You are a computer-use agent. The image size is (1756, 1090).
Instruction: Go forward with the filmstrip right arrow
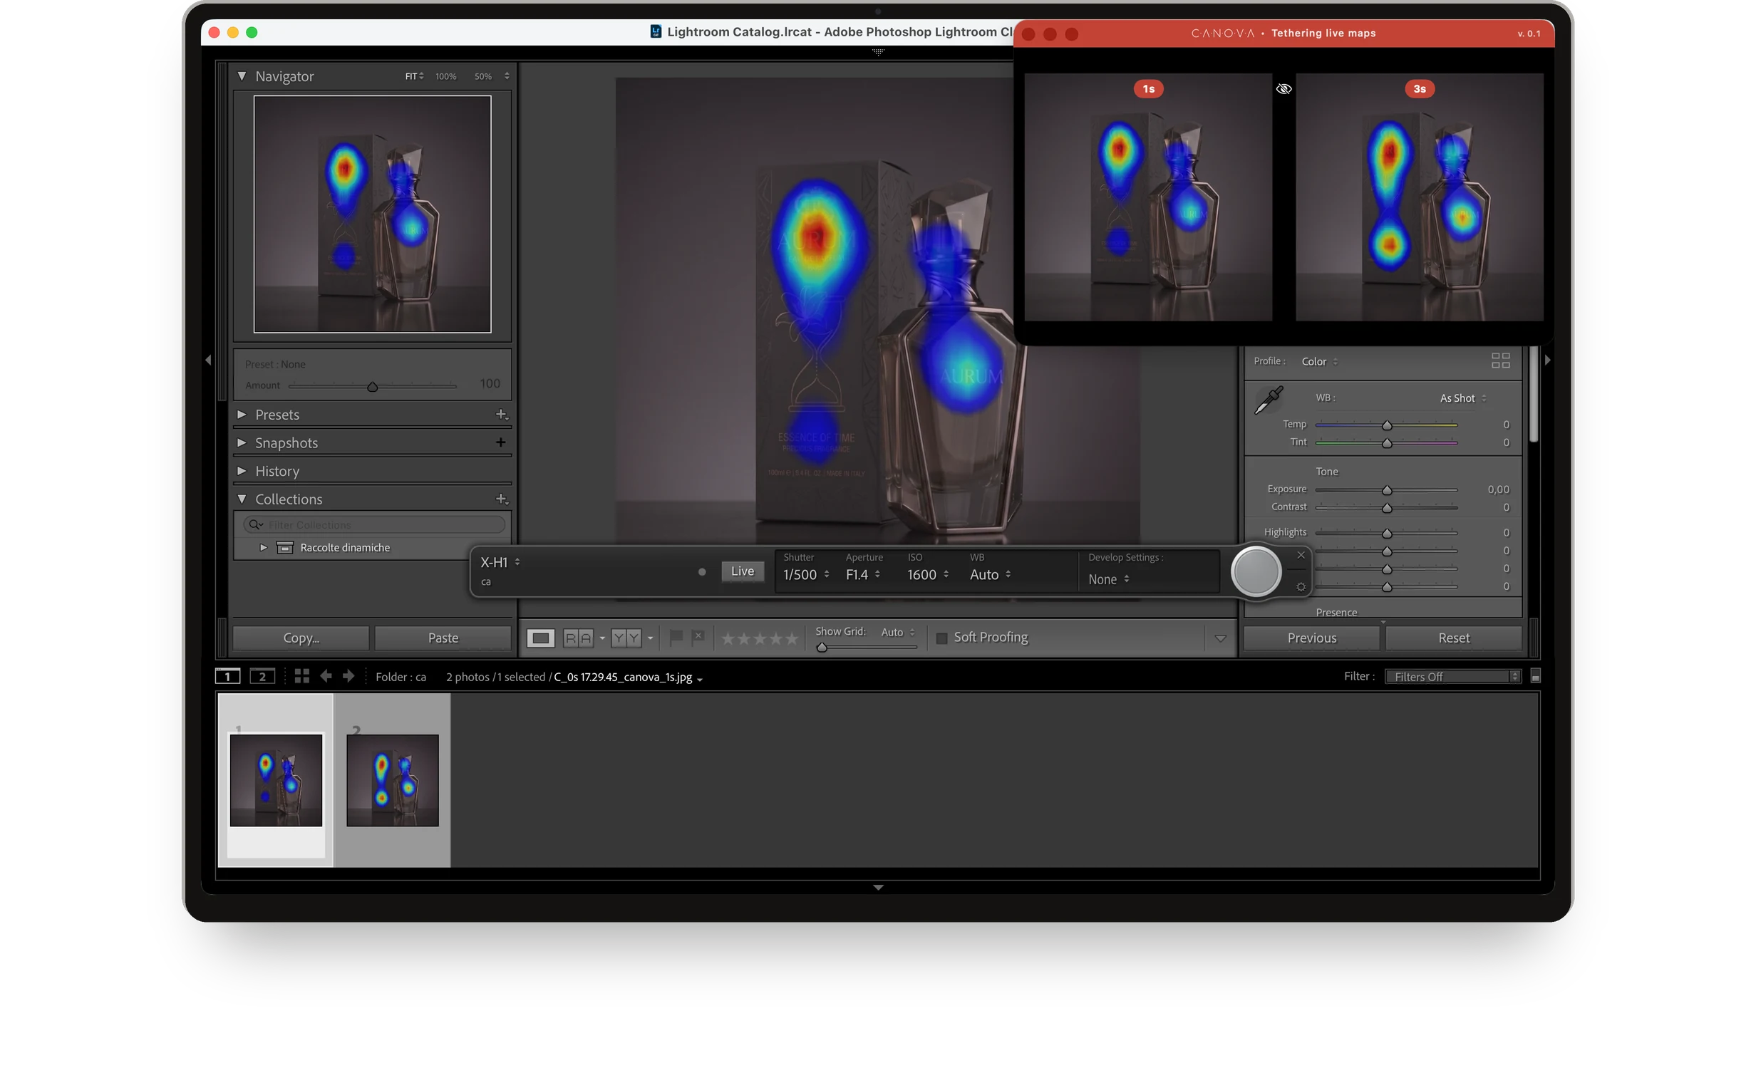tap(348, 676)
